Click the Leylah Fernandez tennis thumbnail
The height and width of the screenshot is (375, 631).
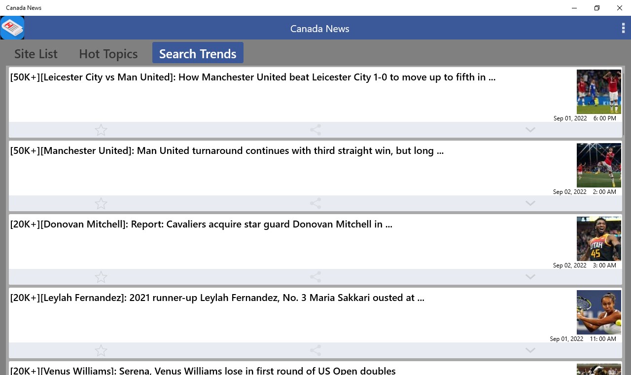(598, 312)
